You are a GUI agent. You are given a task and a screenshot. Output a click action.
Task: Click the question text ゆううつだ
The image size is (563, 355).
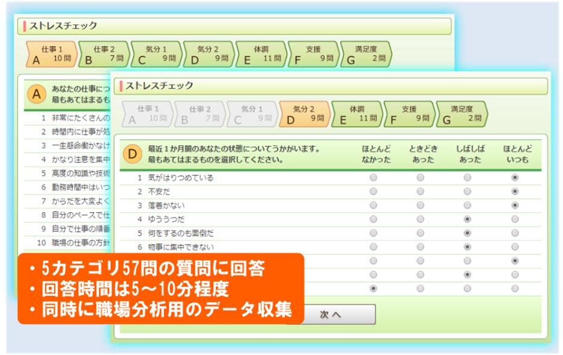click(166, 219)
